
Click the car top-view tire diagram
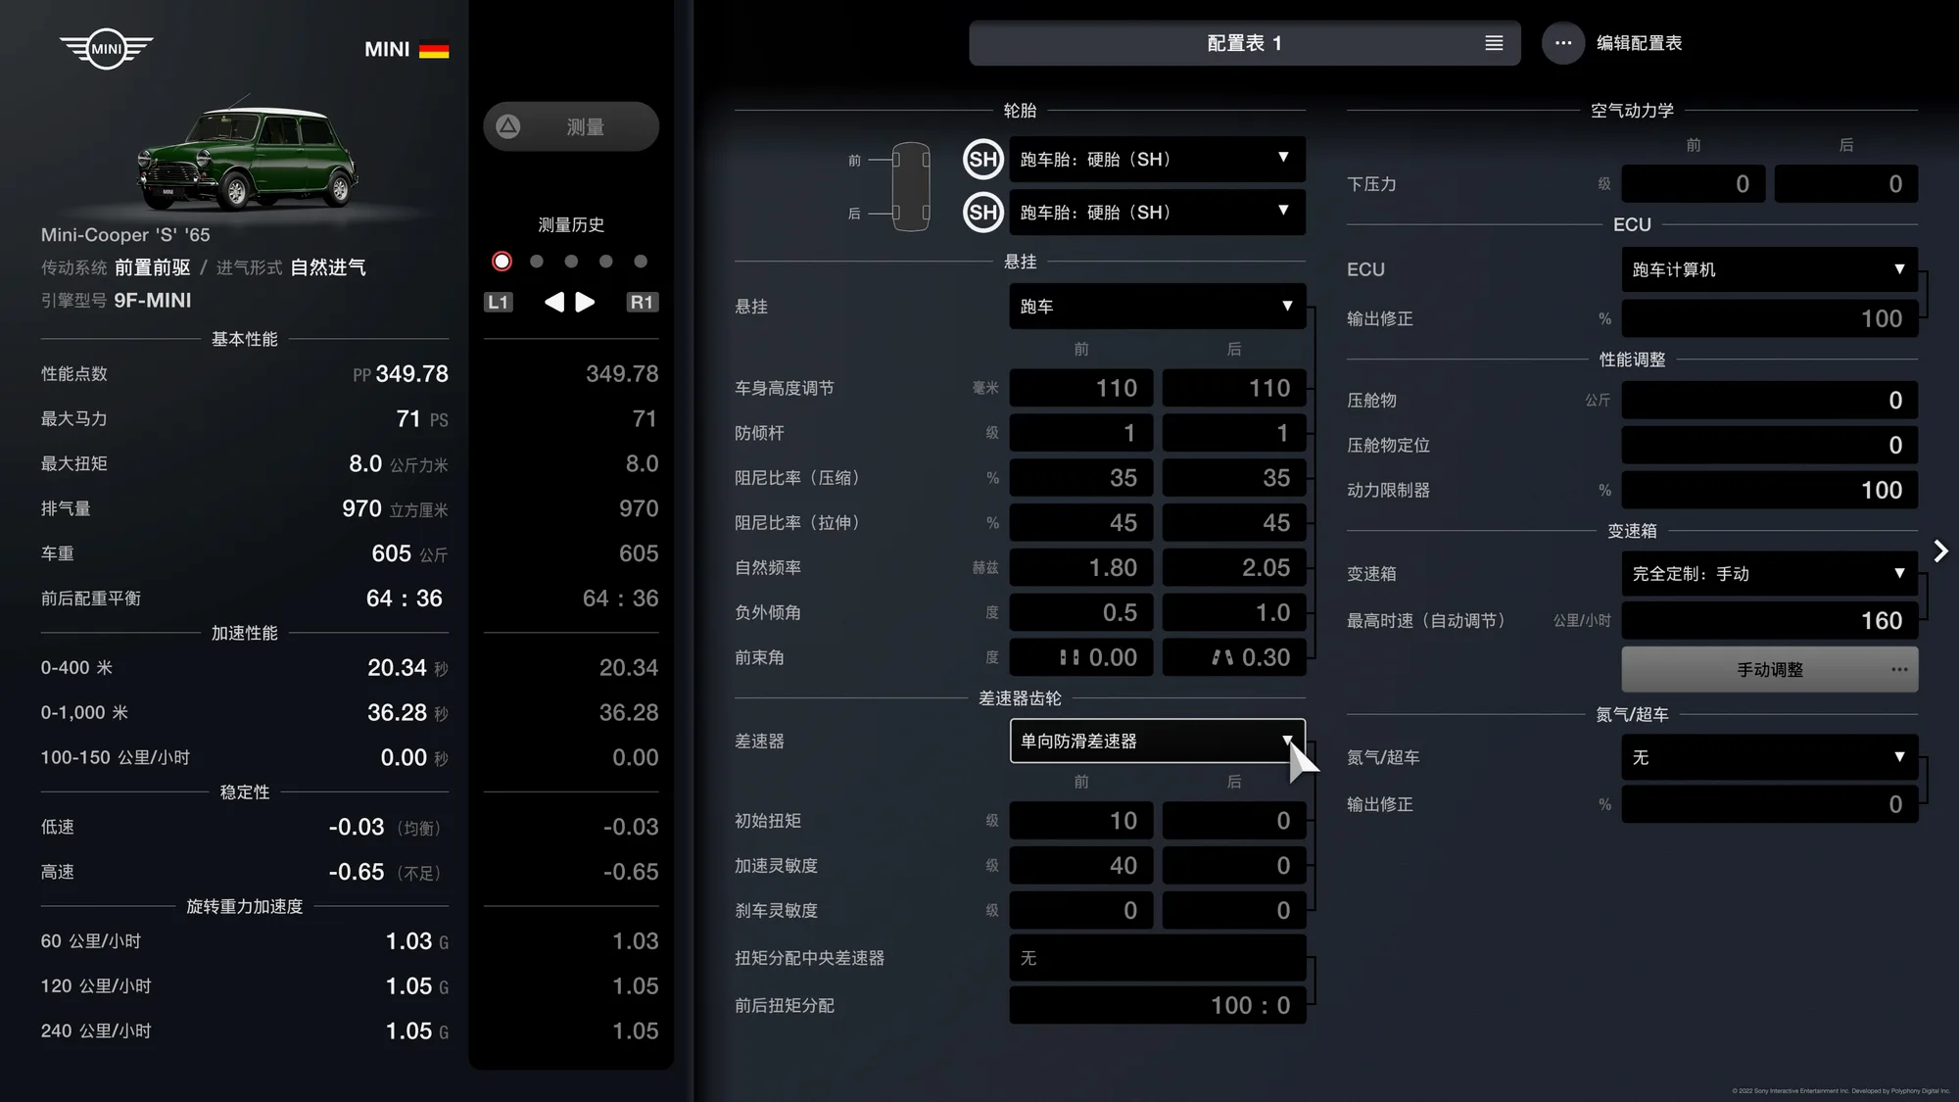tap(911, 186)
